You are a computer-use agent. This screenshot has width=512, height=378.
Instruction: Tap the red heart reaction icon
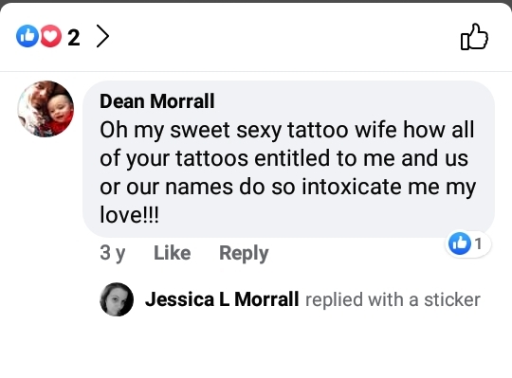[x=50, y=36]
